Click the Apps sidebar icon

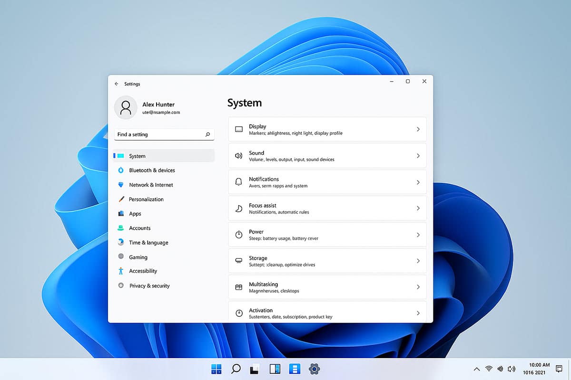tap(121, 214)
